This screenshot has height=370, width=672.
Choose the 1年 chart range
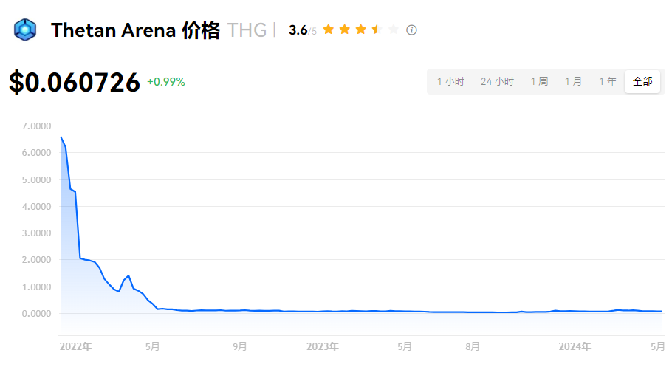tap(607, 81)
